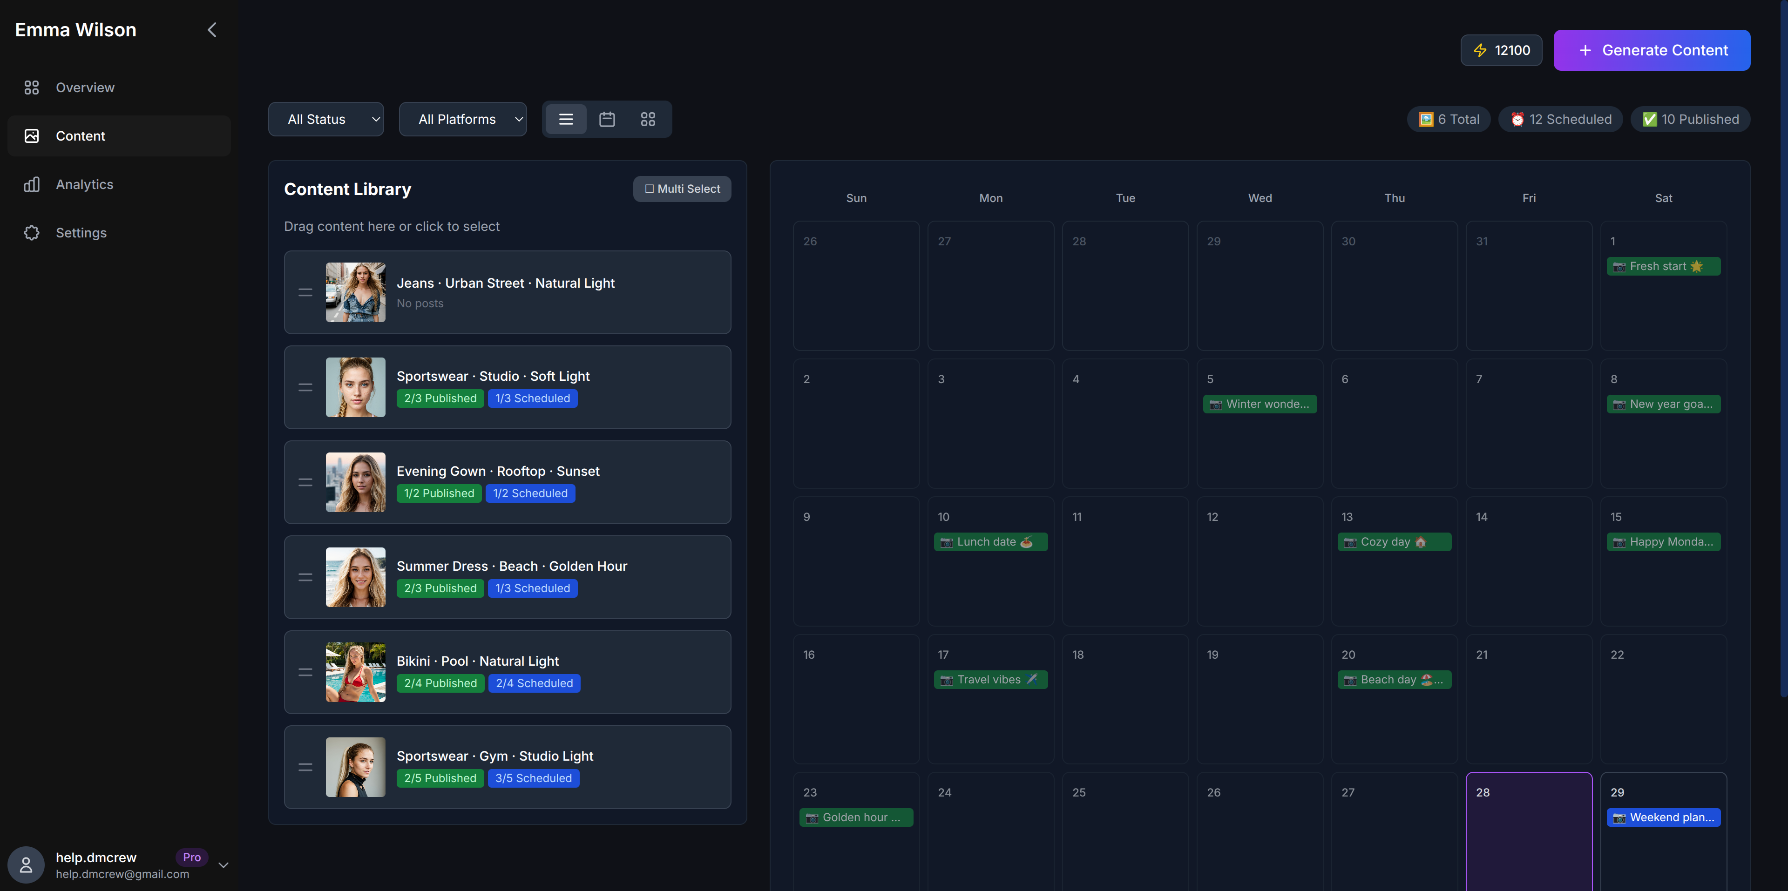Expand the help.dmcrew account menu
Screen dimensions: 1788x891
223,864
